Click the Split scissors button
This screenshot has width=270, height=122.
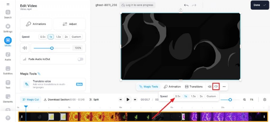coord(94,100)
